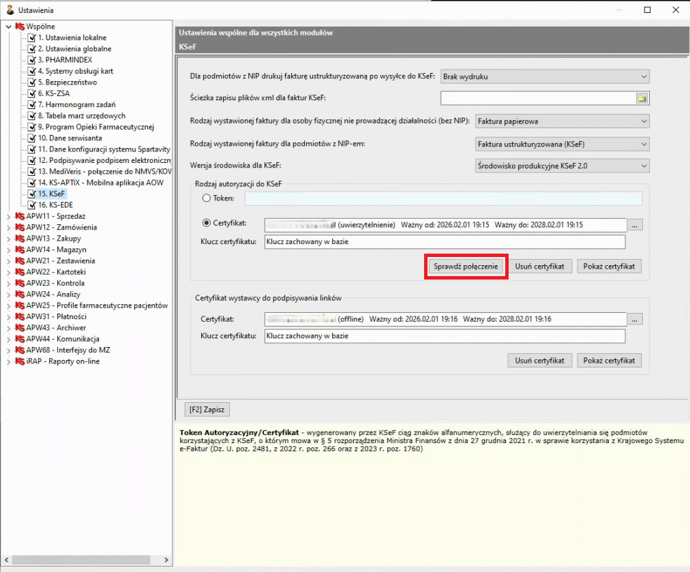Click the folder browse icon for xml path
690x572 pixels.
point(642,98)
